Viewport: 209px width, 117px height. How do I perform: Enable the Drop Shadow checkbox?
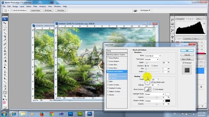click(108, 58)
